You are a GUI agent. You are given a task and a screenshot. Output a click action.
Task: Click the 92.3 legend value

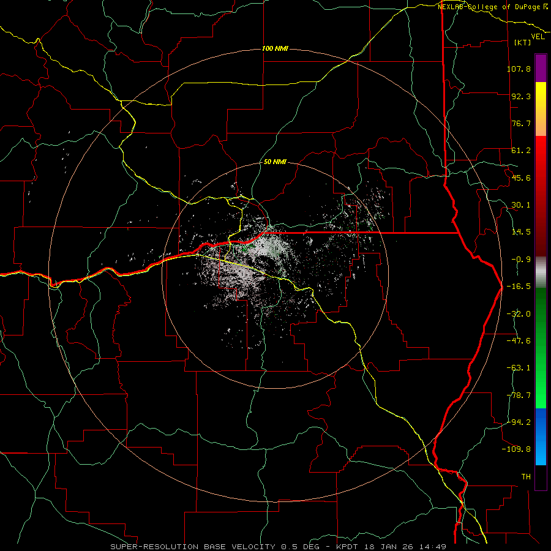[x=521, y=96]
